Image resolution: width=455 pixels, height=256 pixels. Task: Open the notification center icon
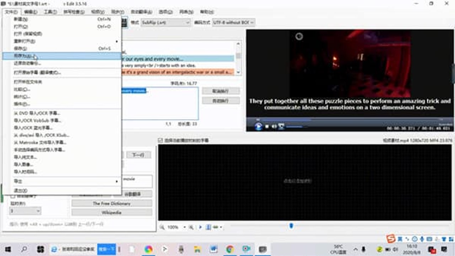(x=444, y=249)
